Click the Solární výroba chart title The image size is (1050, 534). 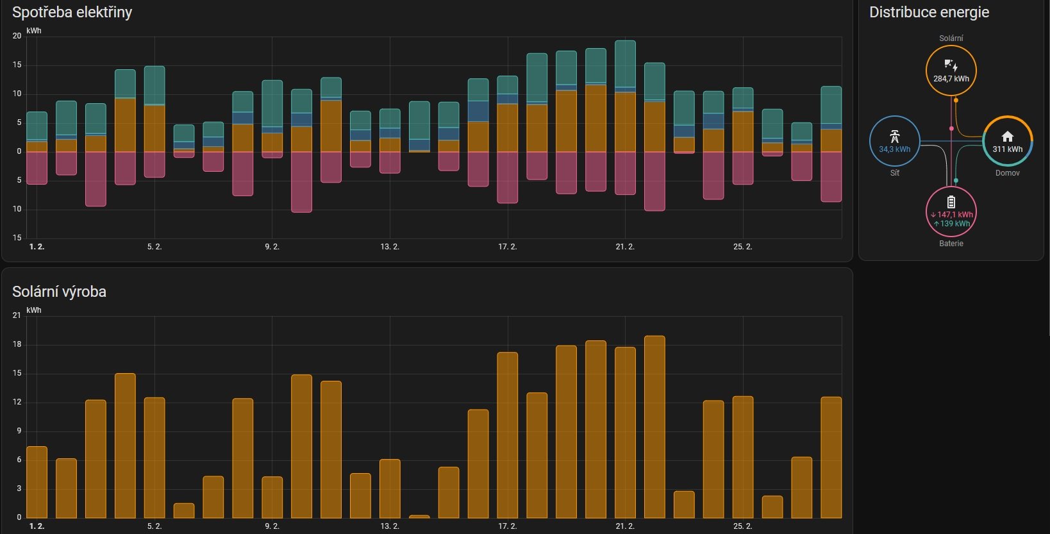coord(59,292)
